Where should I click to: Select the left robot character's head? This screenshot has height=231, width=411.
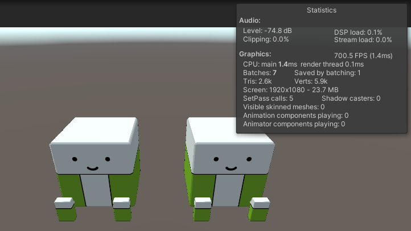point(94,146)
